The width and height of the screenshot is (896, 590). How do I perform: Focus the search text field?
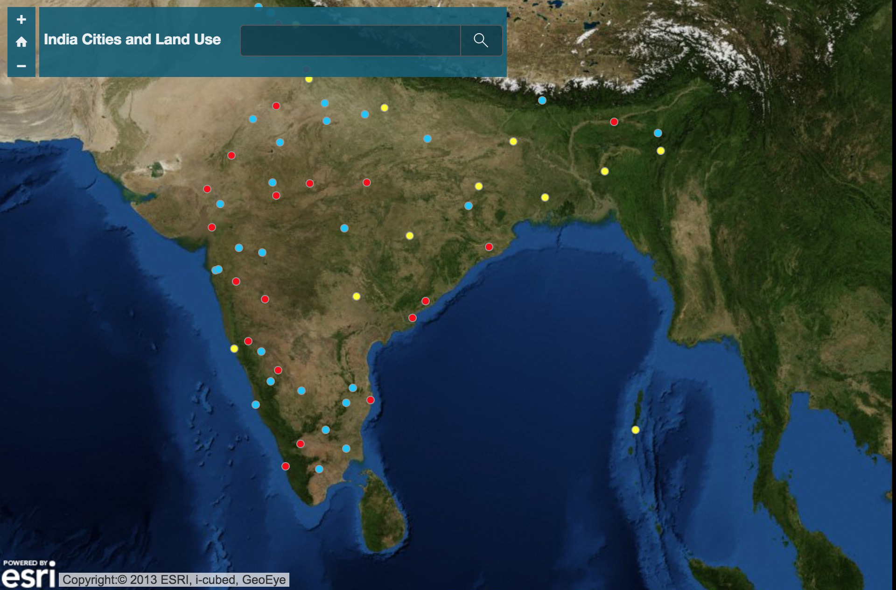click(350, 41)
